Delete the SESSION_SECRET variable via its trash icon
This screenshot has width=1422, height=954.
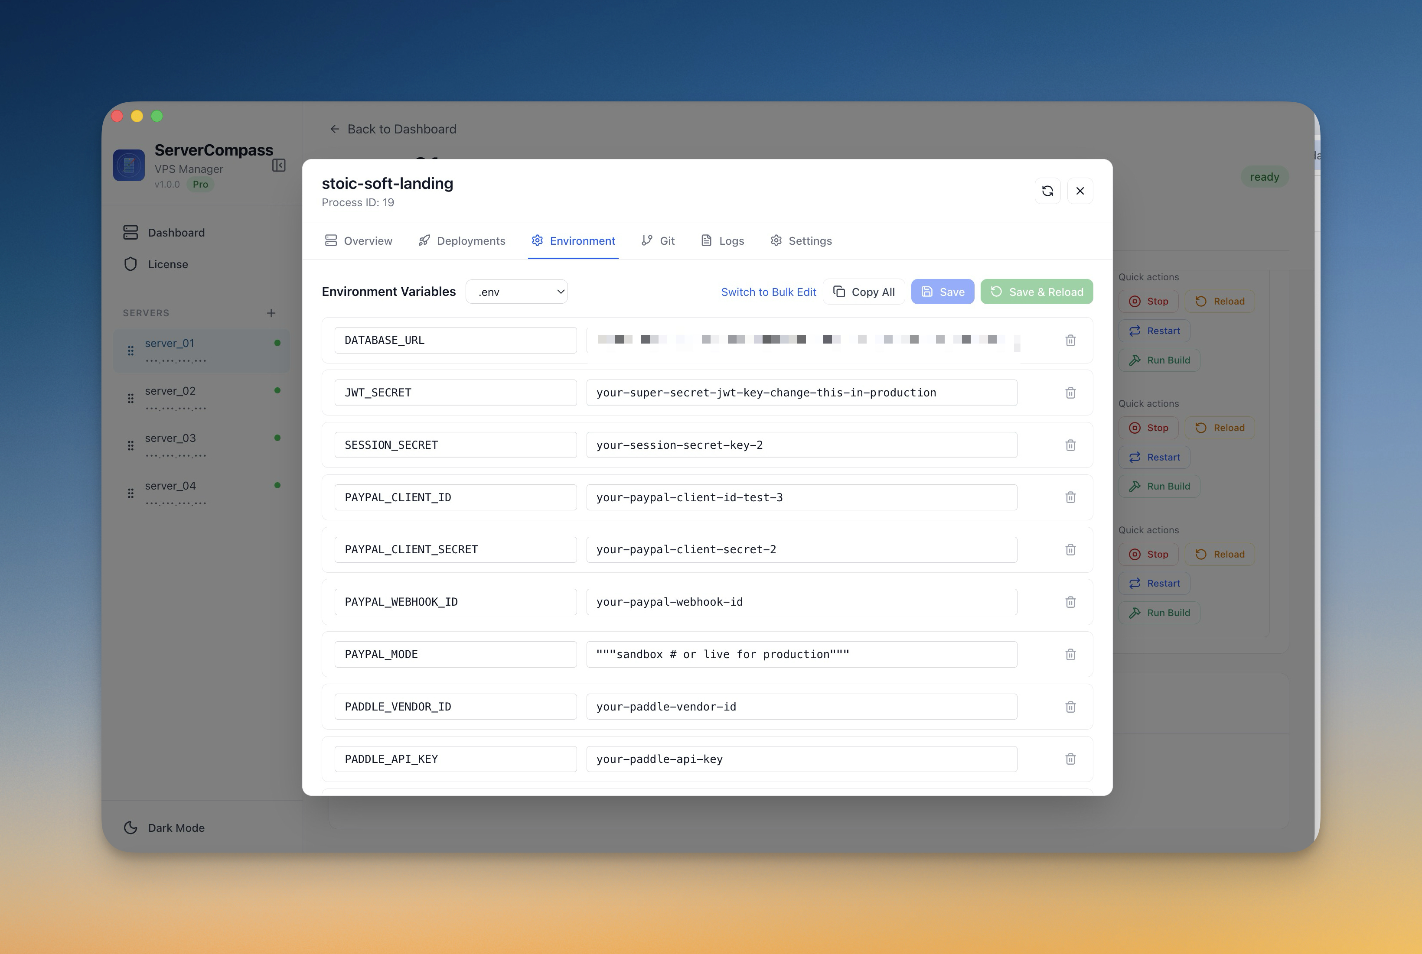(1070, 445)
